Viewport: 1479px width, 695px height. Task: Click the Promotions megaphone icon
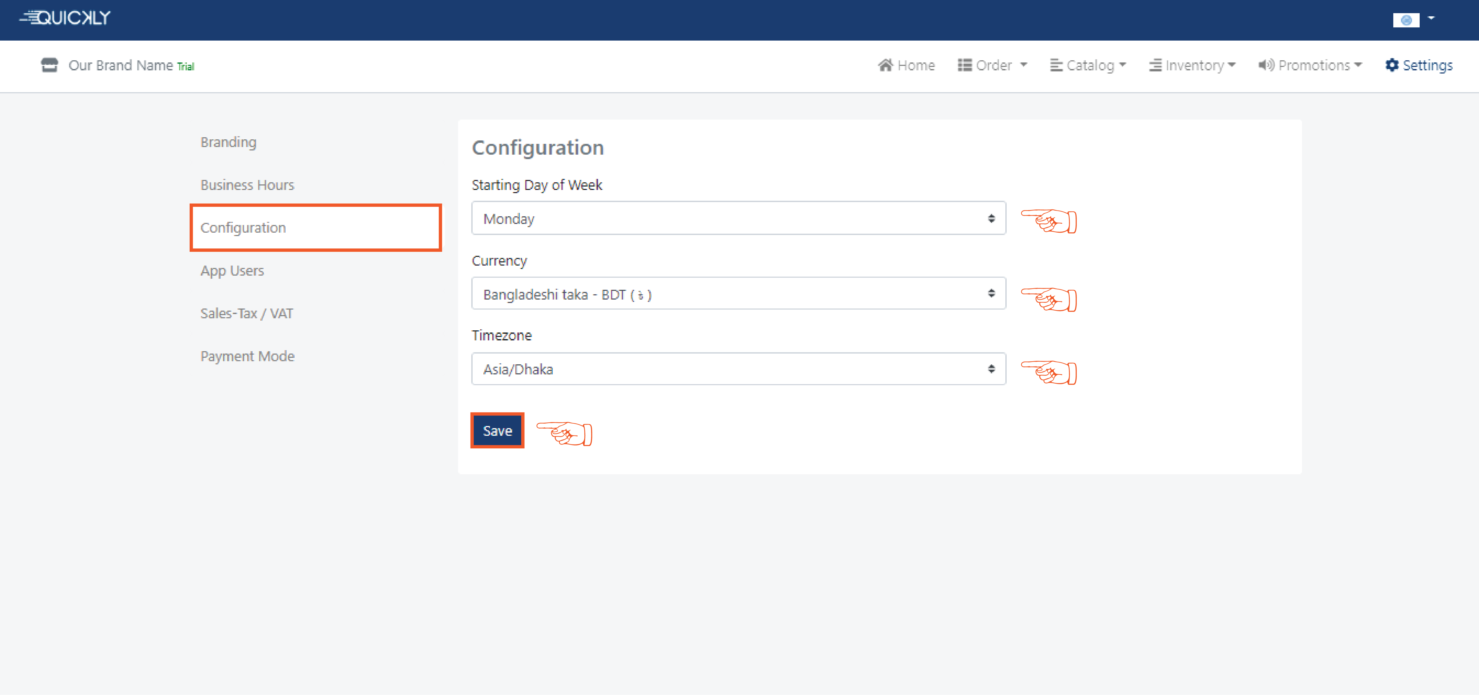[x=1266, y=65]
